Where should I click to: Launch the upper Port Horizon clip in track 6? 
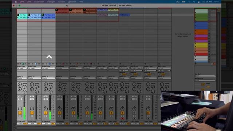pos(84,10)
